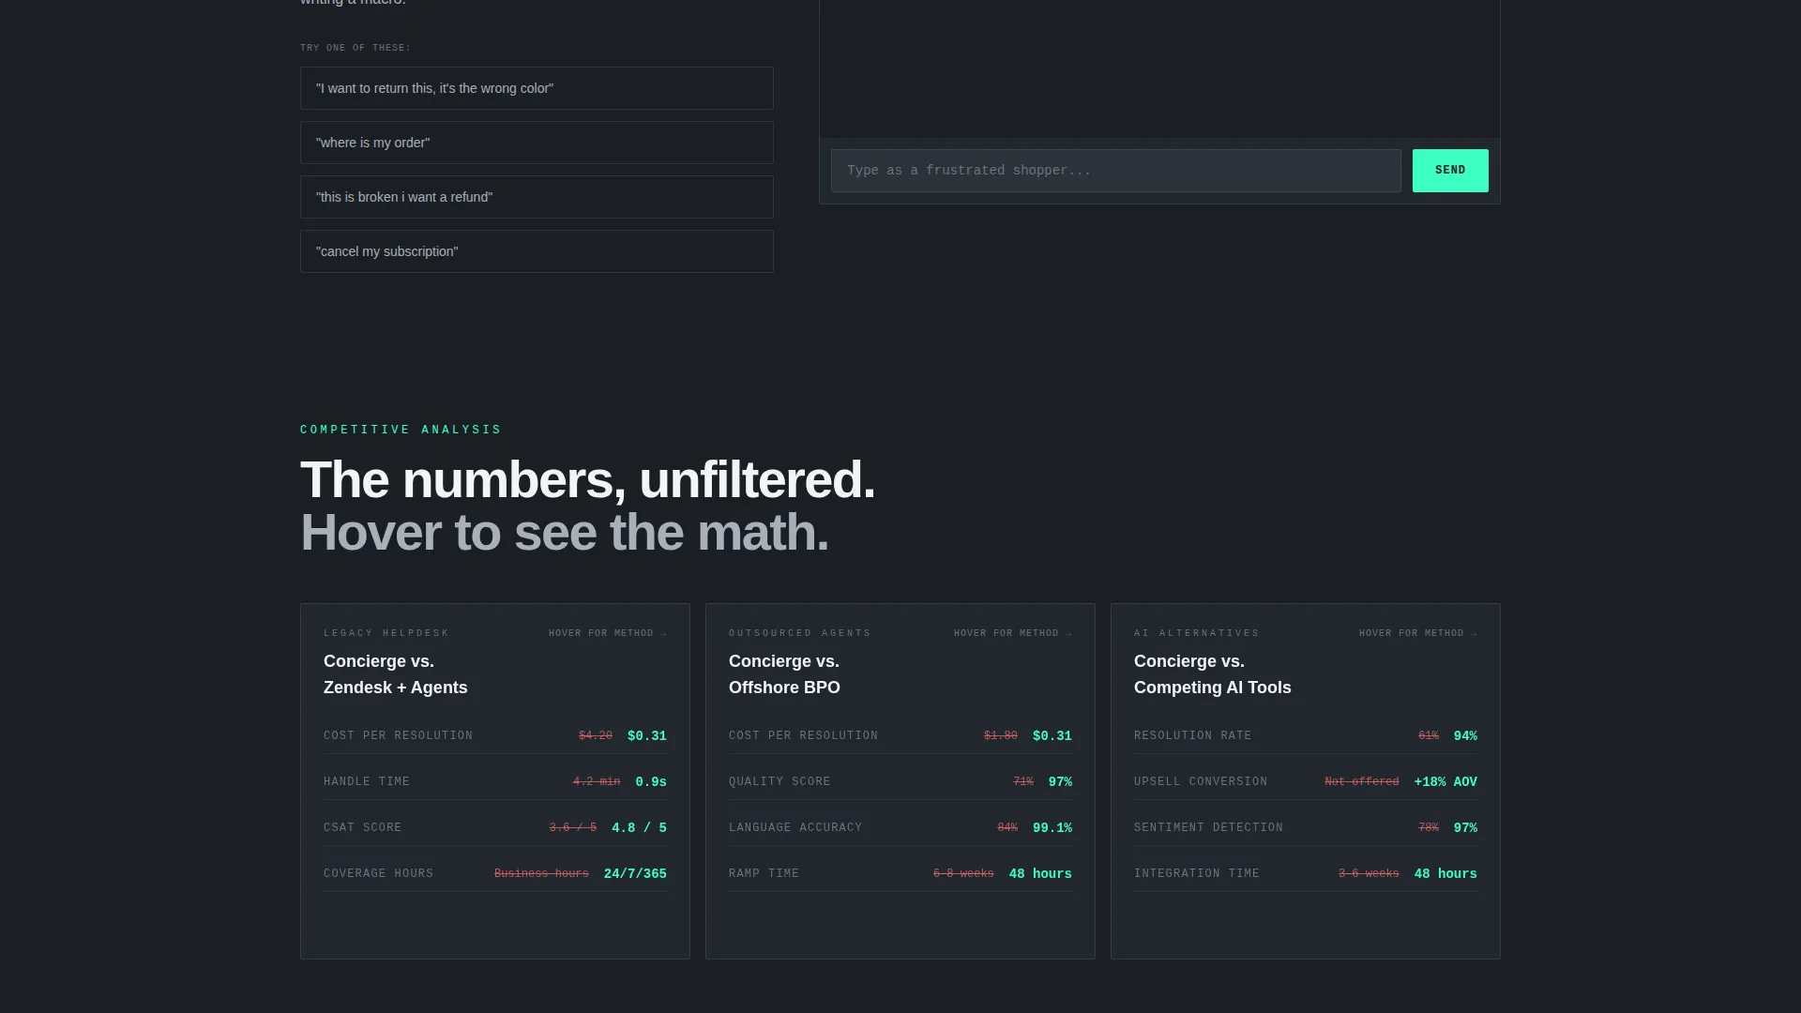Click the HANDLE TIME row label
This screenshot has height=1013, width=1801.
(x=367, y=782)
